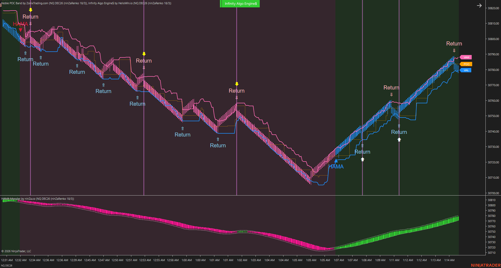The image size is (501, 268).
Task: Click the Return label above the VAH tag
Action: tap(454, 43)
